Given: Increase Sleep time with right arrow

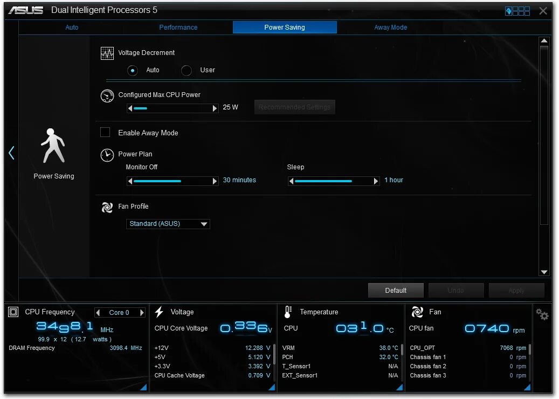Looking at the screenshot, I should coord(376,181).
